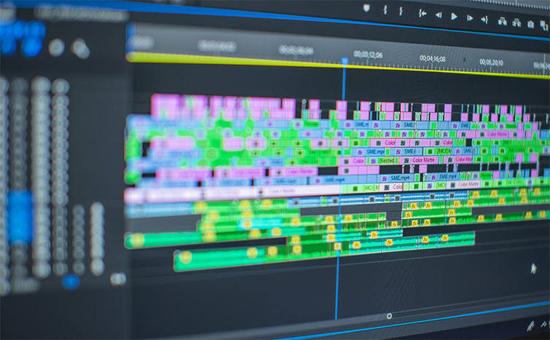Click the Add Marker icon
Screen dimensions: 550x340
click(366, 8)
